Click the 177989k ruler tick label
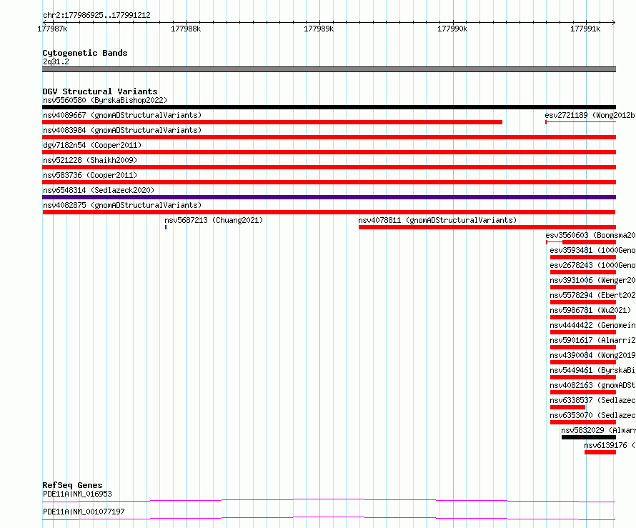The height and width of the screenshot is (528, 636). tap(319, 29)
